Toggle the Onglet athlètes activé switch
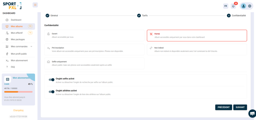Viewport: 256px width, 120px height. pyautogui.click(x=51, y=92)
